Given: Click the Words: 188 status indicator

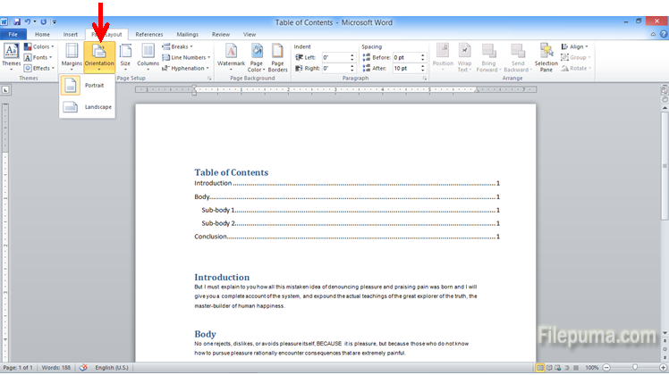Looking at the screenshot, I should click(x=56, y=368).
